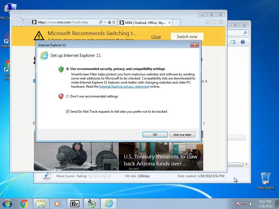Open Action Center flag in tray

[238, 204]
